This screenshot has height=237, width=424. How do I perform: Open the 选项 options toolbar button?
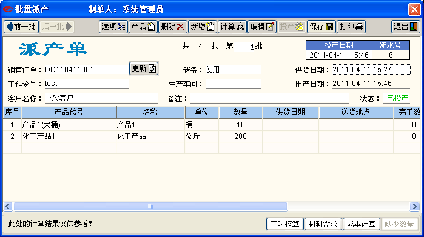tap(113, 27)
